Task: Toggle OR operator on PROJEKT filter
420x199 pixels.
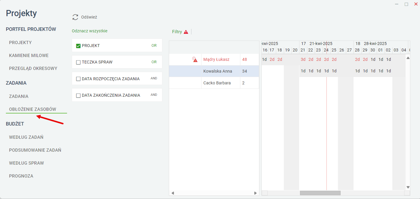Action: pyautogui.click(x=154, y=46)
